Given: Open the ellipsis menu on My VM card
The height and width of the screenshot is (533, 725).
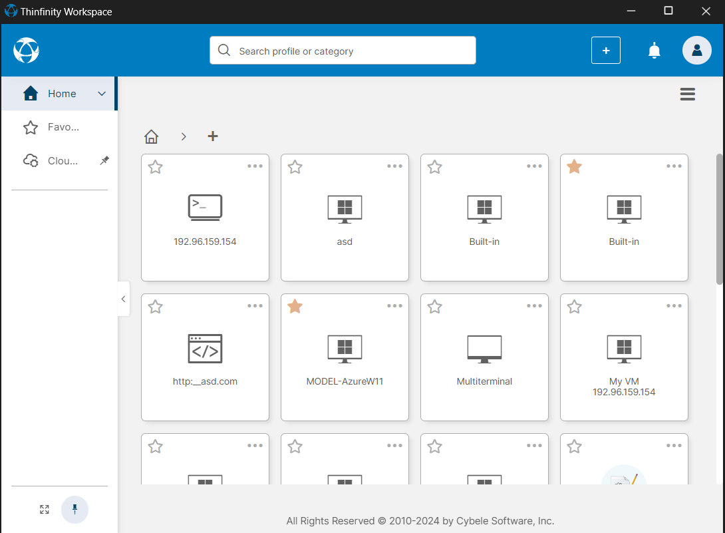Looking at the screenshot, I should (x=674, y=306).
